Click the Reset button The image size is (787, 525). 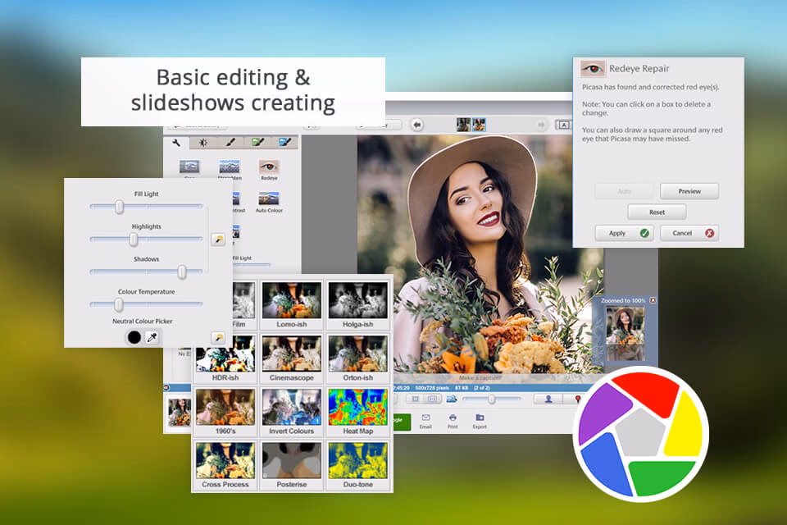pyautogui.click(x=657, y=212)
